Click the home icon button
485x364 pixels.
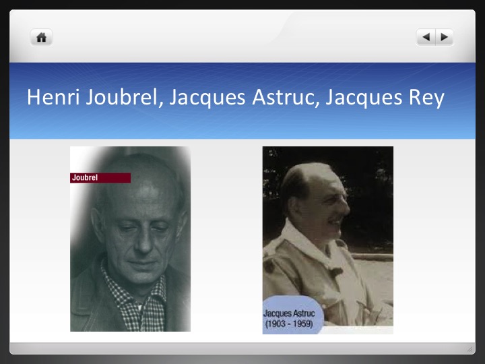click(41, 38)
